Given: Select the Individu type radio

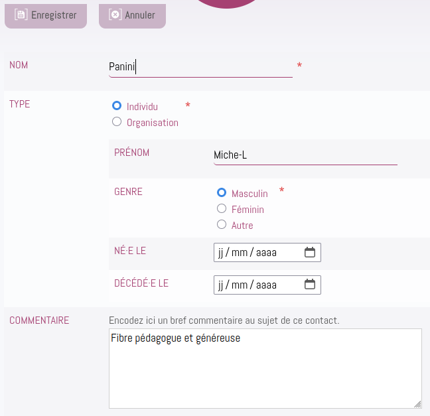Looking at the screenshot, I should pos(117,105).
